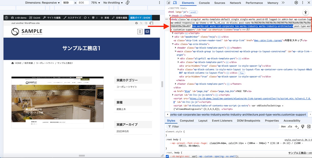Click the blue mail contact button

pos(147,32)
